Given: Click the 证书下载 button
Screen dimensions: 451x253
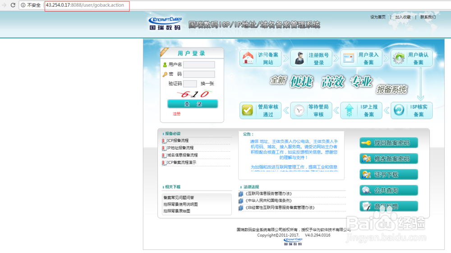Looking at the screenshot, I should pos(389,175).
